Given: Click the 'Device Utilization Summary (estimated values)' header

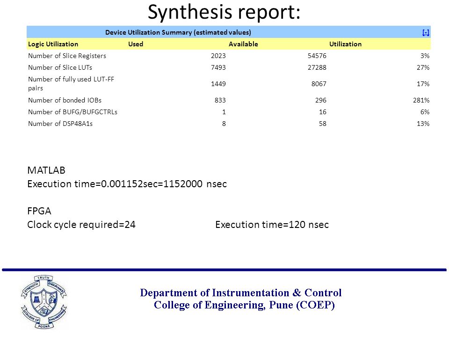Looking at the screenshot, I should pos(178,32).
